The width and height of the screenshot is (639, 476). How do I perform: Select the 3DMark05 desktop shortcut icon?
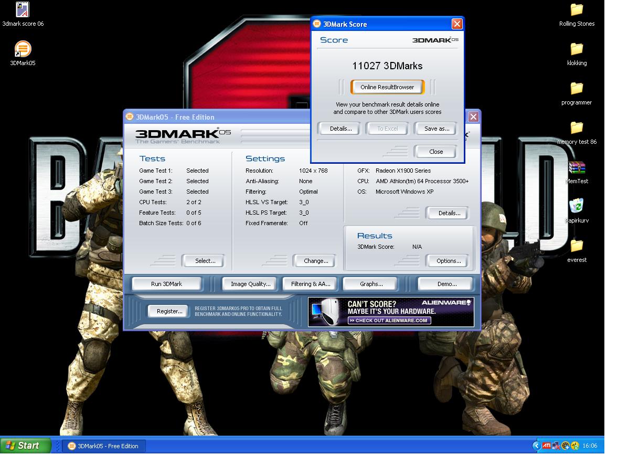point(23,49)
